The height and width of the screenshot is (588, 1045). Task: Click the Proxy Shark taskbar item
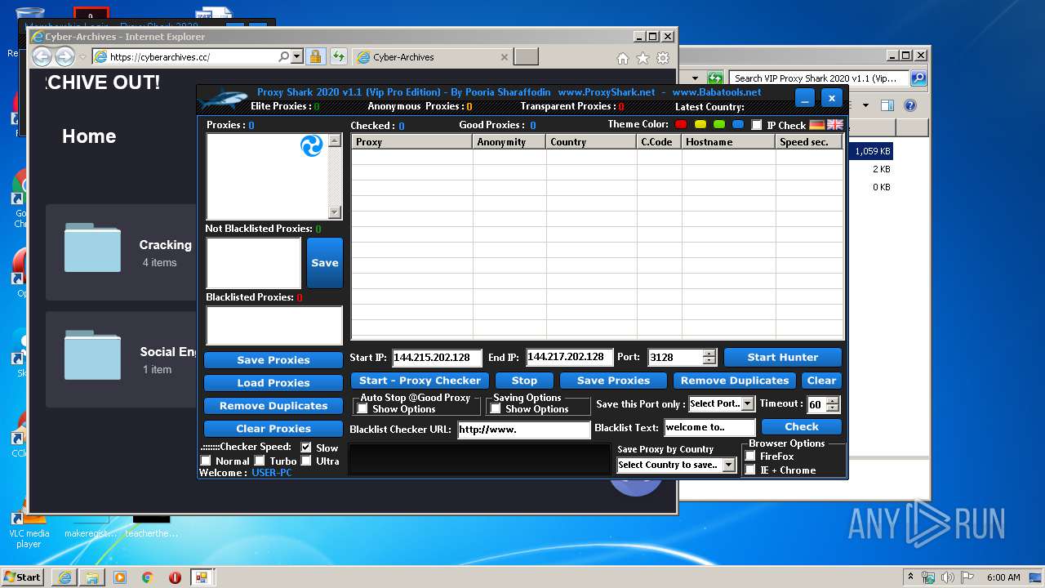(x=202, y=577)
